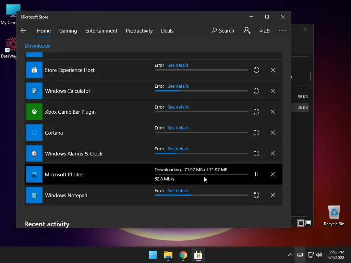Click the Microsoft Photos app tile
The image size is (351, 263).
(x=34, y=174)
